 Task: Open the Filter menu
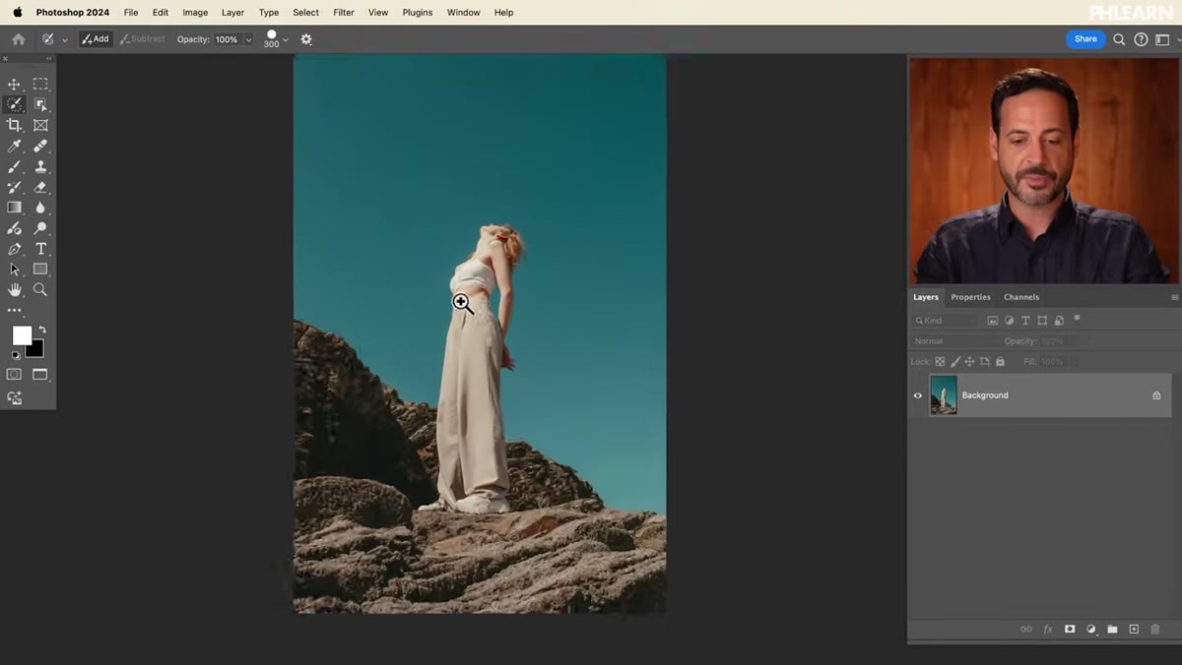[344, 13]
